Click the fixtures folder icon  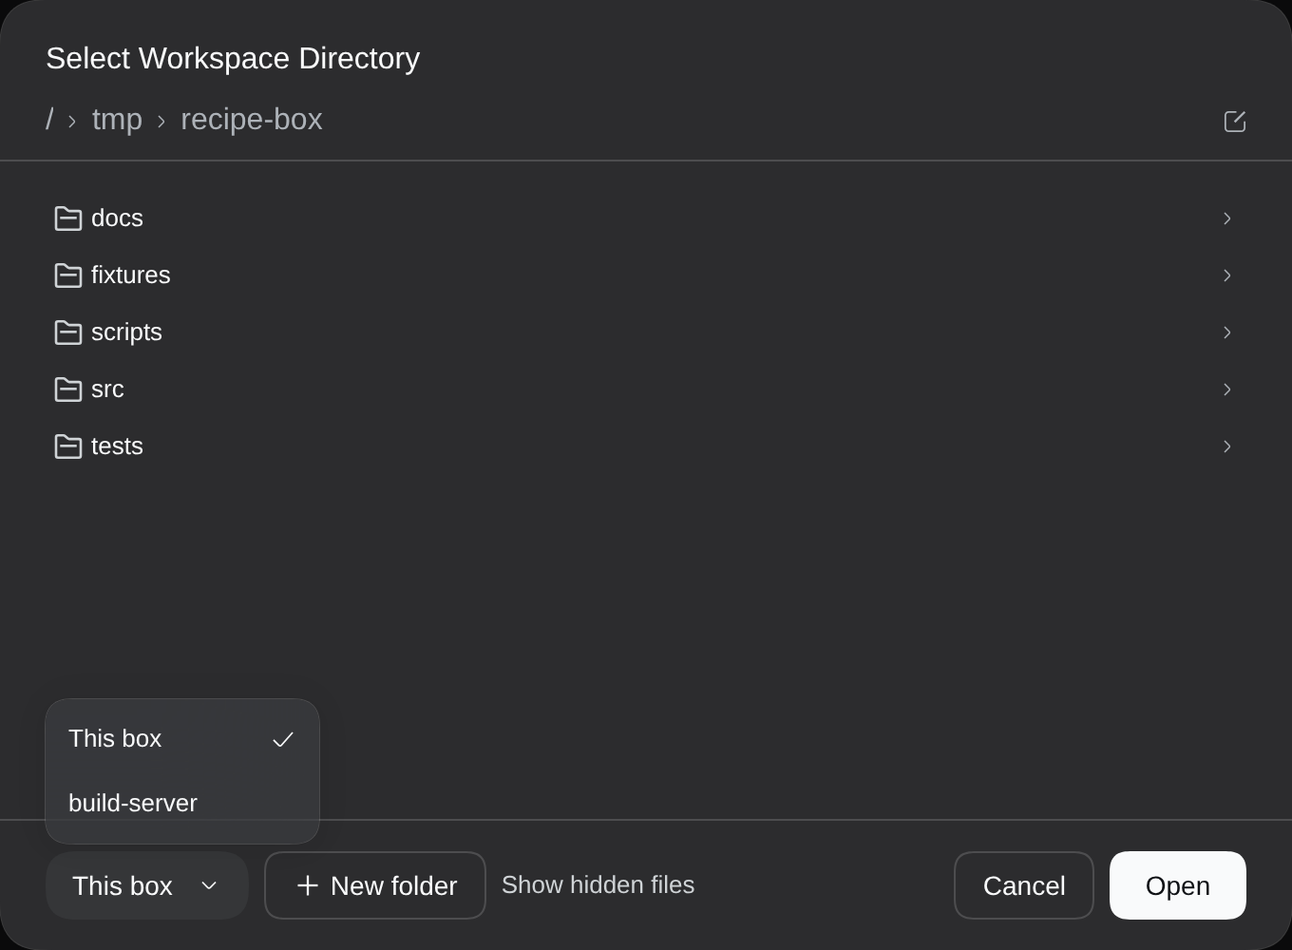(x=68, y=275)
